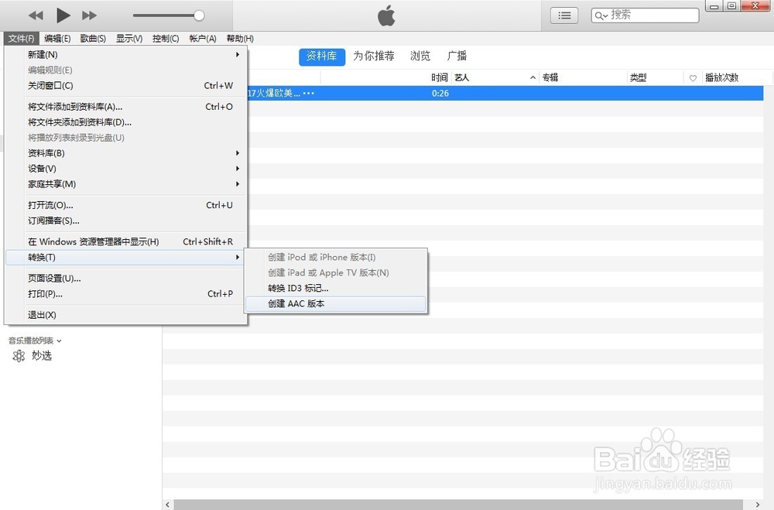Image resolution: width=774 pixels, height=510 pixels.
Task: Choose 创建 AAC 版本 submenu item
Action: [336, 303]
